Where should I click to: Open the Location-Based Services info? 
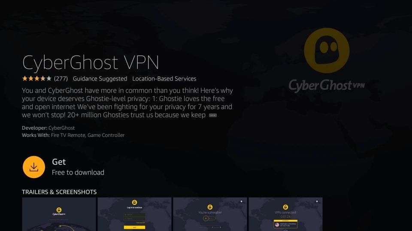click(x=164, y=79)
